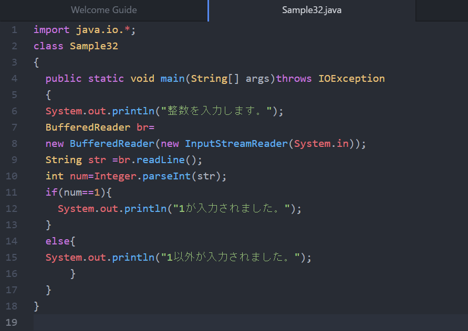
Task: Click 'parseInt' method call
Action: pos(167,176)
